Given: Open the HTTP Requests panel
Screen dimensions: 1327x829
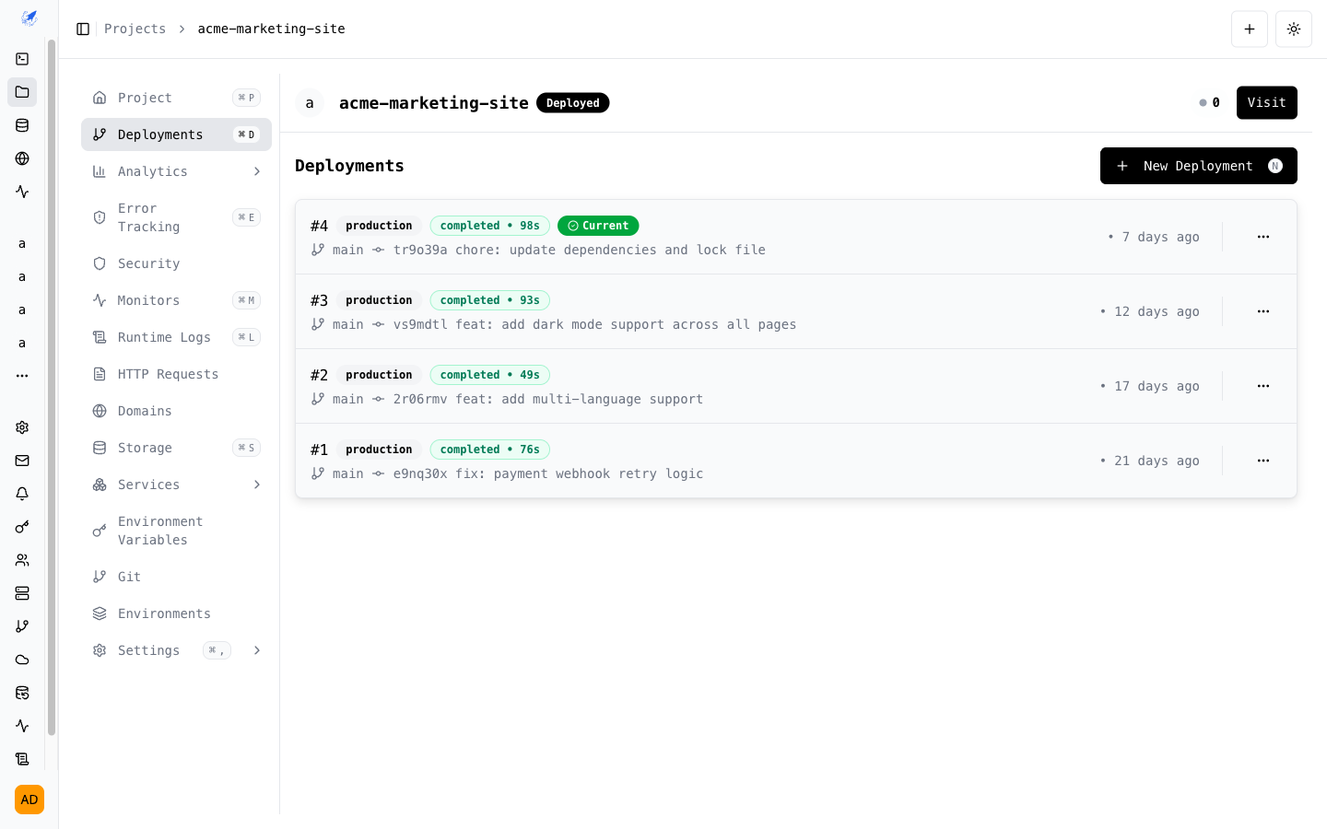Looking at the screenshot, I should (169, 374).
